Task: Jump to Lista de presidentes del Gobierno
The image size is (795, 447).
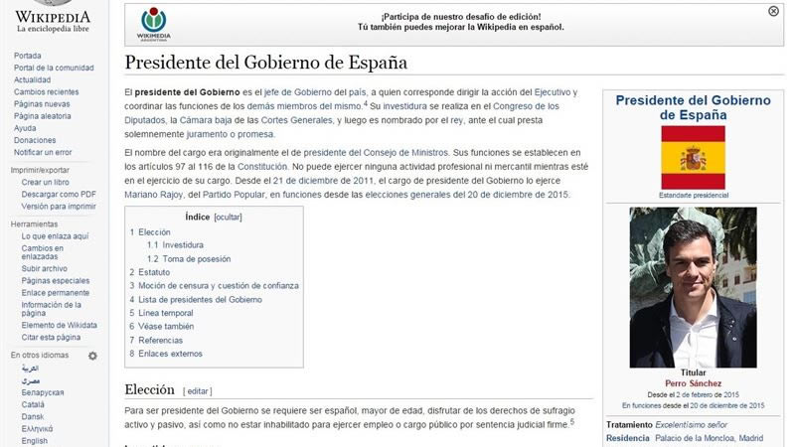Action: click(x=196, y=300)
